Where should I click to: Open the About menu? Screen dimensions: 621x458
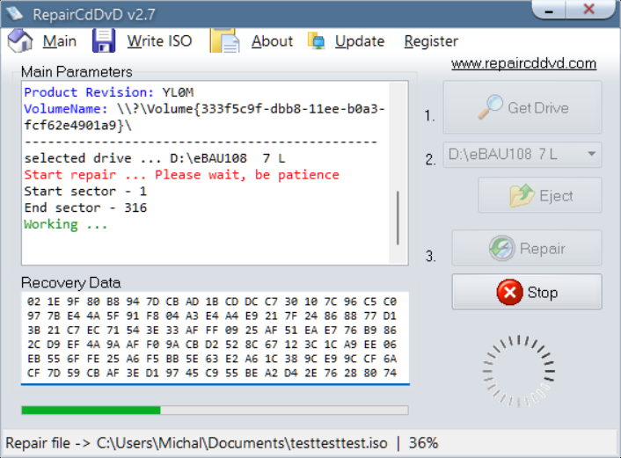pyautogui.click(x=272, y=40)
